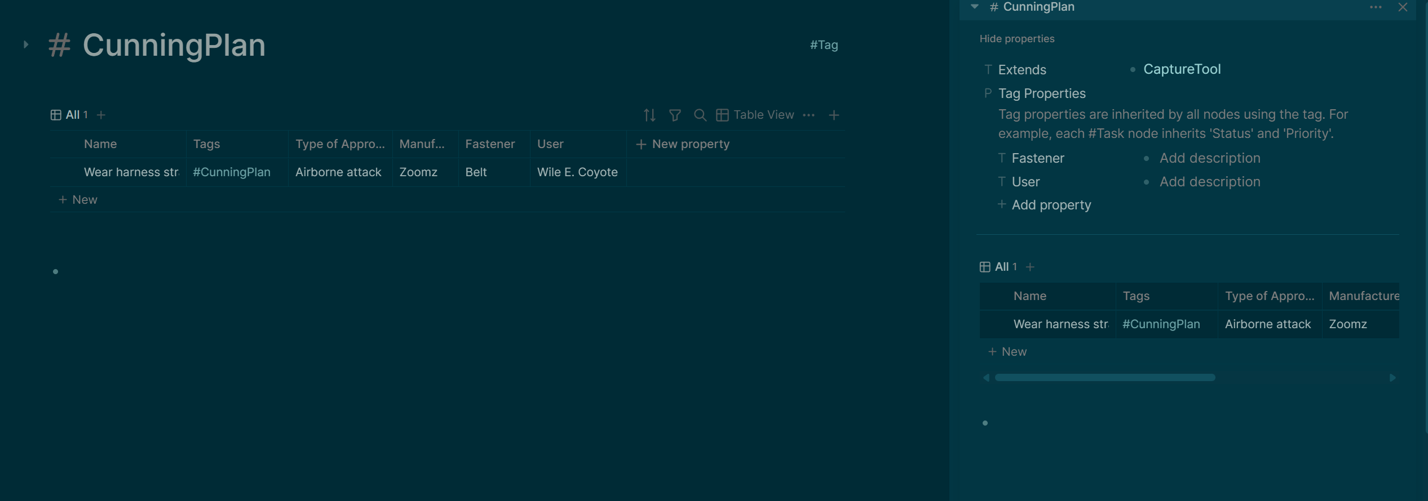
Task: Expand the CunningPlan main title triangle
Action: 26,44
